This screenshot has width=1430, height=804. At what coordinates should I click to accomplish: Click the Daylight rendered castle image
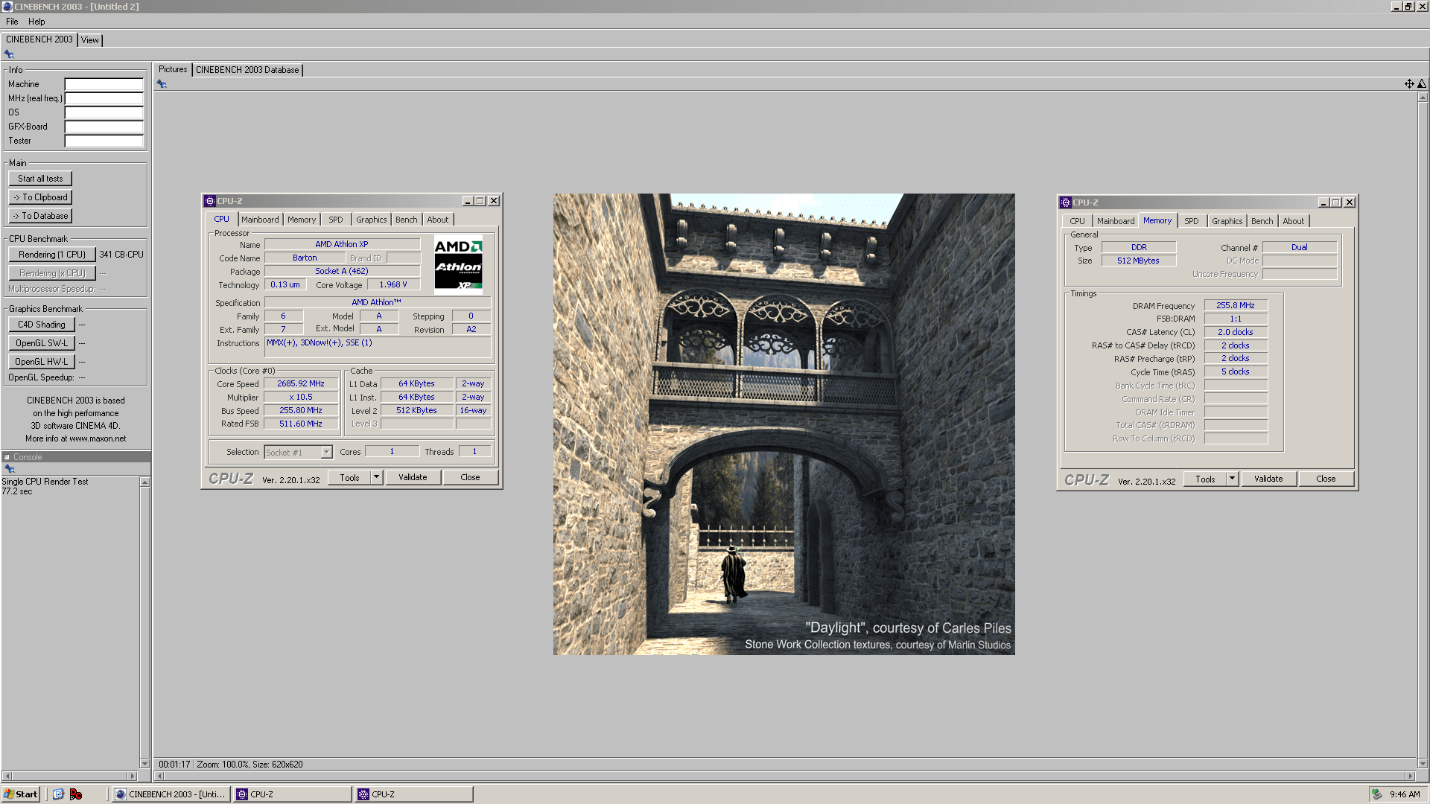784,424
